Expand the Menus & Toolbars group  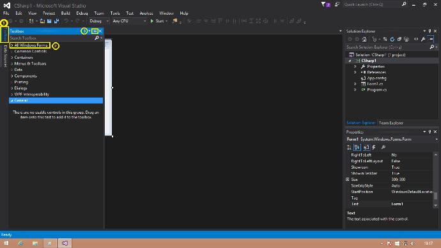[x=12, y=64]
